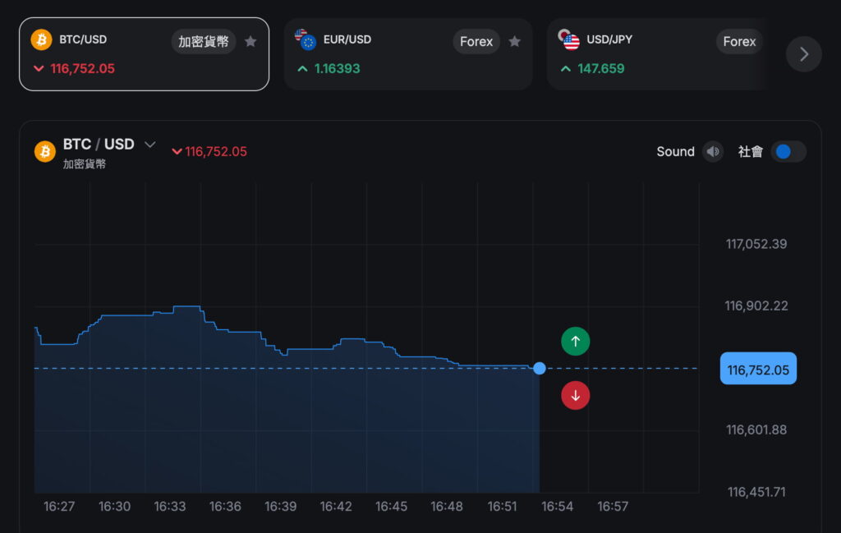Click the Forex tag on EUR/USD
841x533 pixels.
tap(476, 42)
